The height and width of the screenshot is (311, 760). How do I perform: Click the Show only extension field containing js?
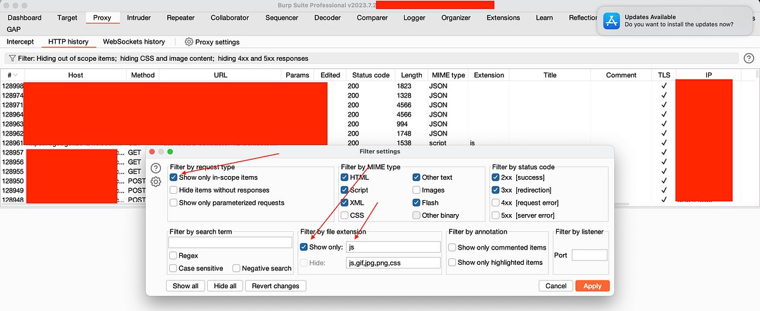[x=393, y=247]
